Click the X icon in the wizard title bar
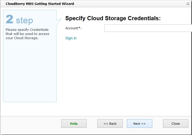This screenshot has height=135, width=192. [x=188, y=4]
